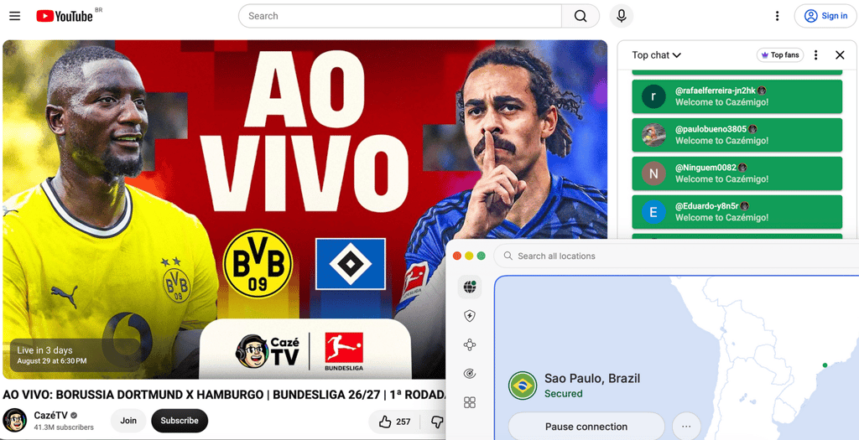This screenshot has height=440, width=859.
Task: Focus the YouTube search field
Action: [400, 16]
